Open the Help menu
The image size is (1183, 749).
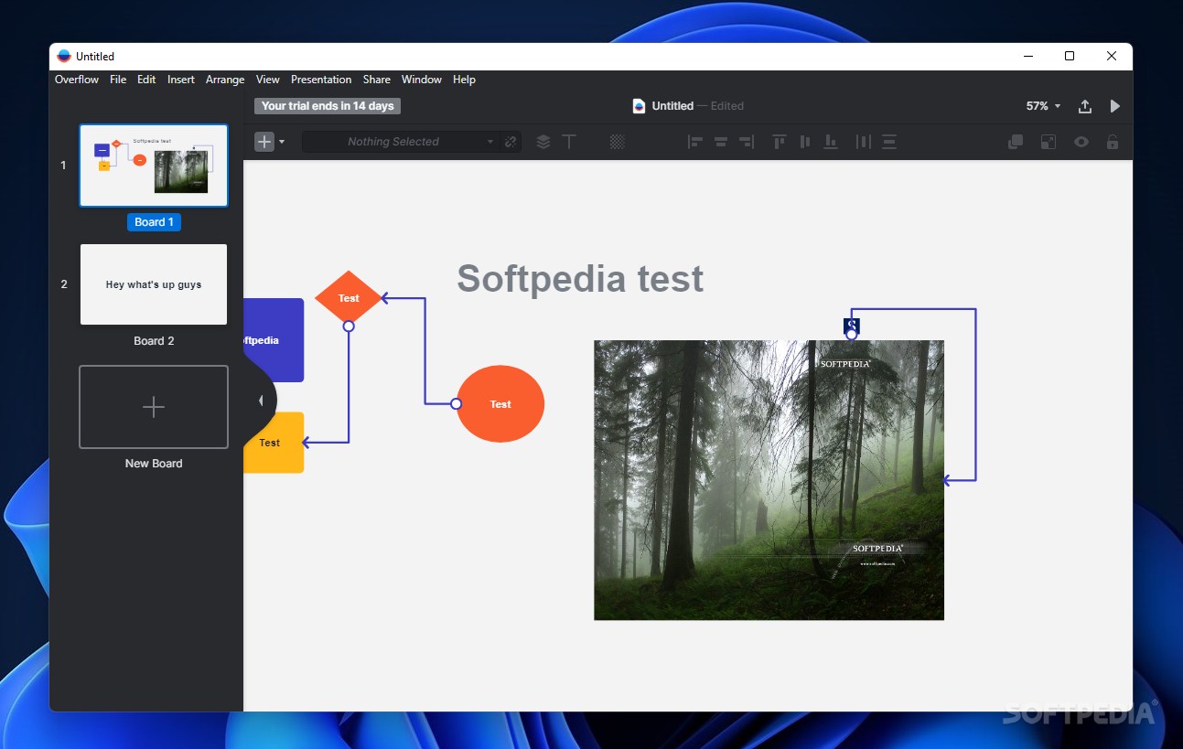[464, 80]
